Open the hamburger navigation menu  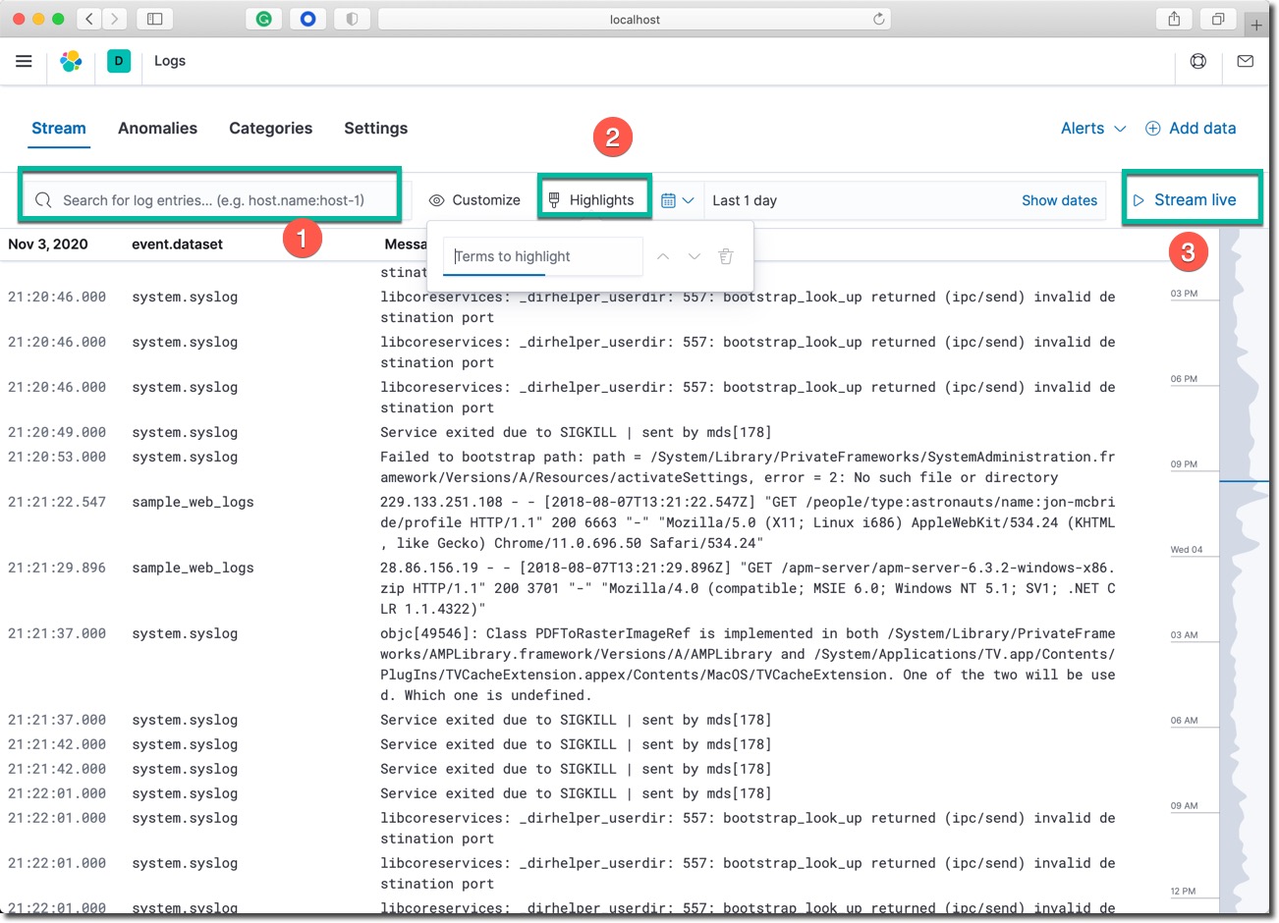[x=24, y=61]
